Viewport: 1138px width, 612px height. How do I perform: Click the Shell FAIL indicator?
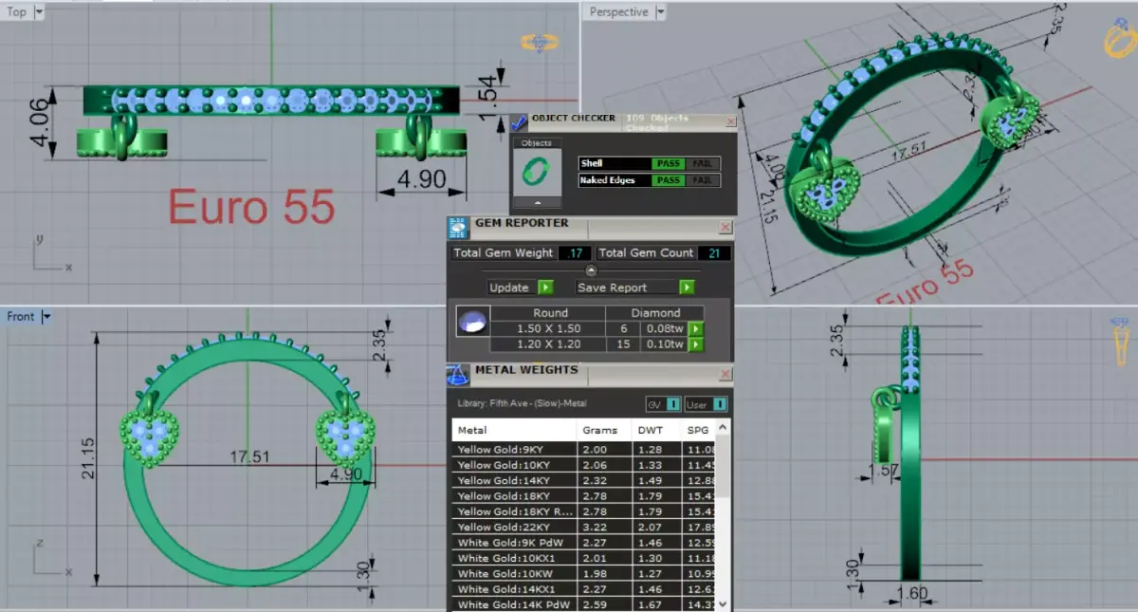pyautogui.click(x=701, y=163)
